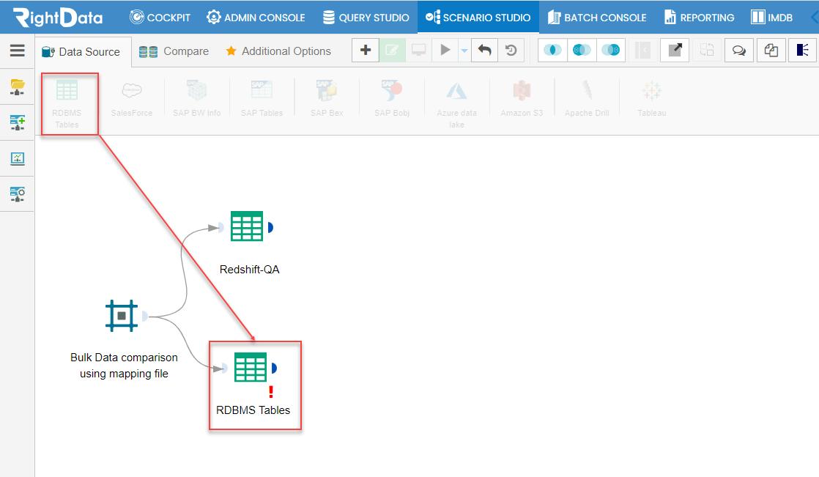This screenshot has height=477, width=819.
Task: Choose the Amazon S3 data source
Action: (x=521, y=95)
